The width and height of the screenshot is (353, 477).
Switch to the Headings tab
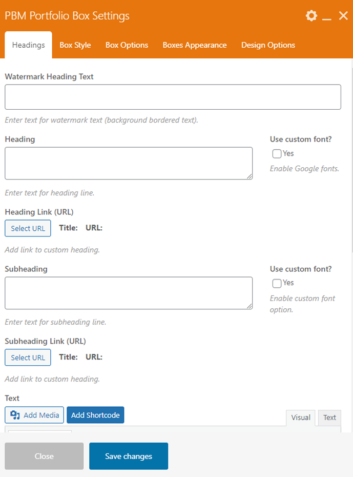click(x=29, y=45)
